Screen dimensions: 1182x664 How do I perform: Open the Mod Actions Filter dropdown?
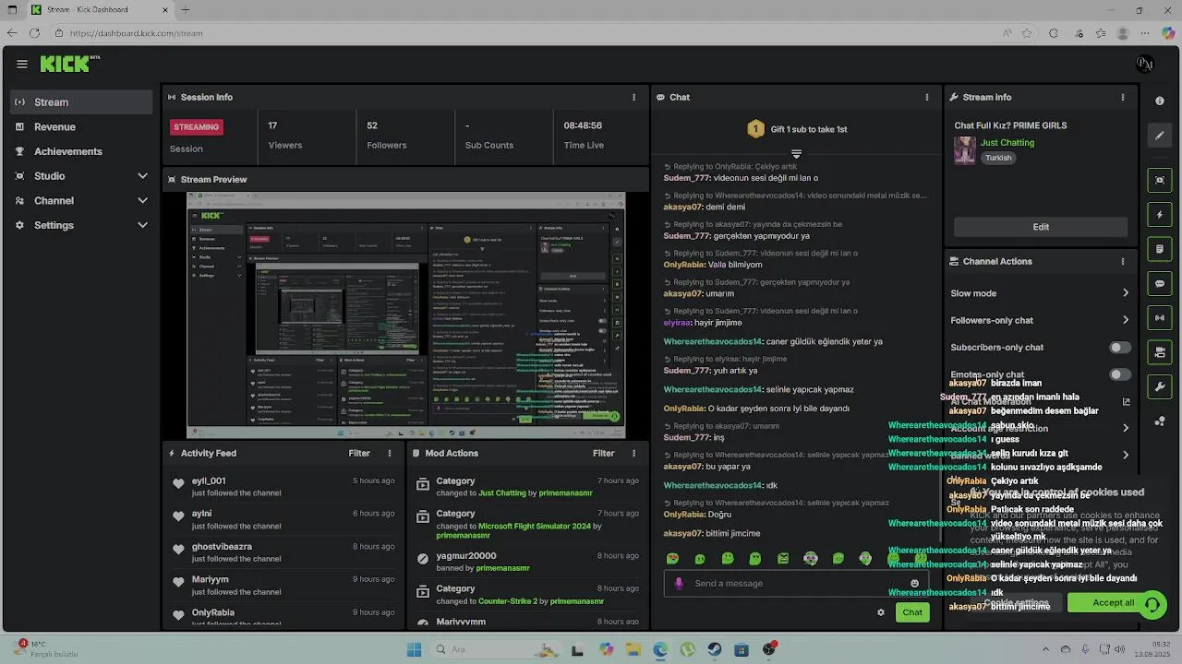pos(603,453)
